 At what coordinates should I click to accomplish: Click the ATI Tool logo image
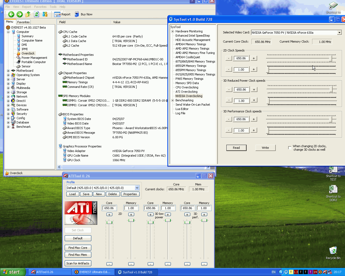pos(81,213)
